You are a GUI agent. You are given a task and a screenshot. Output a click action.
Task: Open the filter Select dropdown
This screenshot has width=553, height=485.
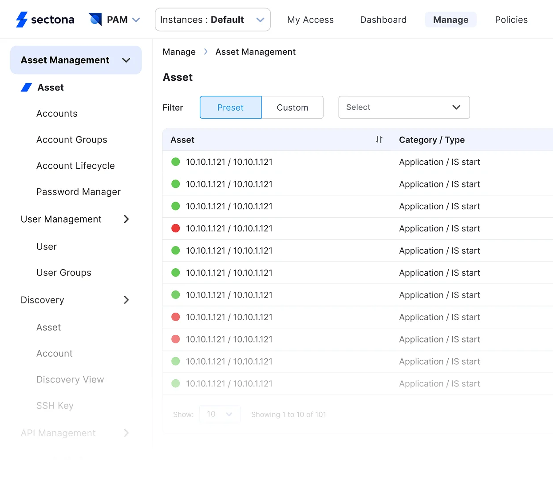(x=404, y=107)
